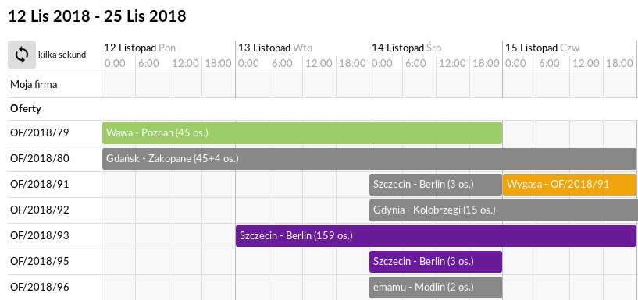This screenshot has height=300, width=638.
Task: Select the emamu - Modlin (2 os.) bar
Action: [x=436, y=288]
